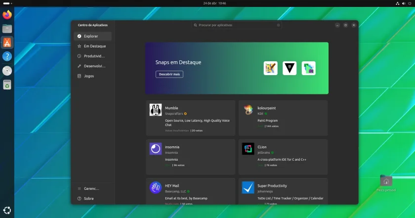Open the Trash dock icon
Screen dimensions: 415x218
7,85
